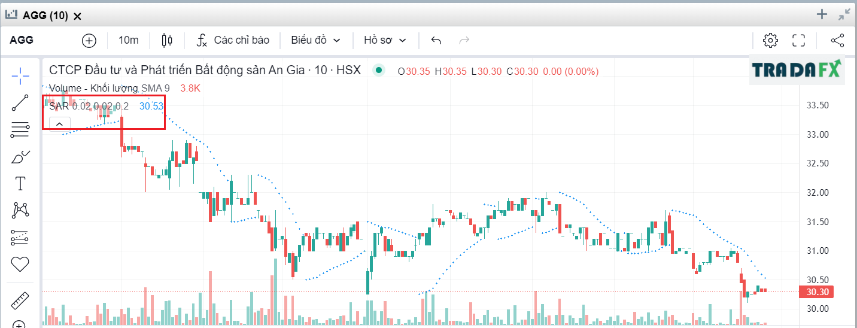The height and width of the screenshot is (328, 857).
Task: Open the forecasting and measurement tools
Action: (20, 237)
